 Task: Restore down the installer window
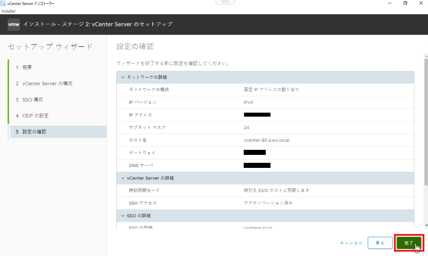[405, 3]
